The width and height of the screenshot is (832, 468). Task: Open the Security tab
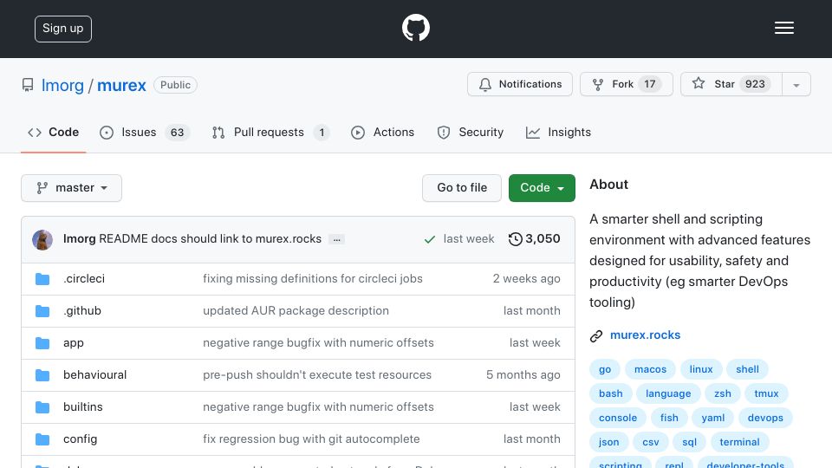click(470, 132)
